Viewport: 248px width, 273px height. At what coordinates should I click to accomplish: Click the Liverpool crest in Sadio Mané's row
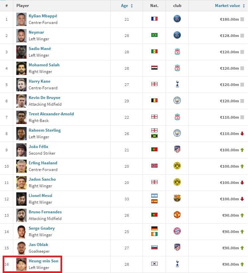(177, 52)
